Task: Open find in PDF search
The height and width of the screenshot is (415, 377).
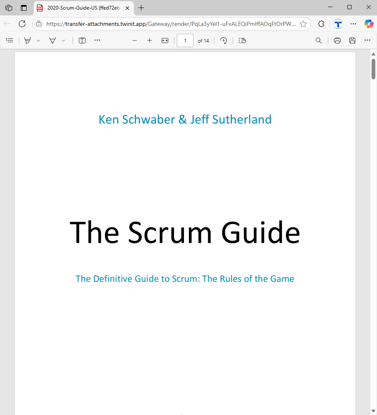Action: pos(319,40)
